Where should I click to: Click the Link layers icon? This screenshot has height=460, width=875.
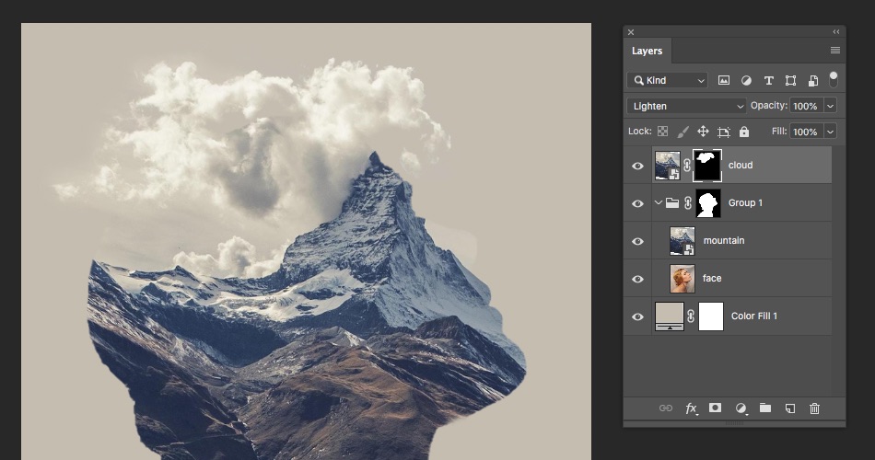click(665, 408)
